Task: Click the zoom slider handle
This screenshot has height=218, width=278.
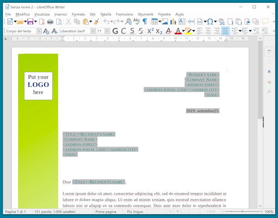Action: 242,212
